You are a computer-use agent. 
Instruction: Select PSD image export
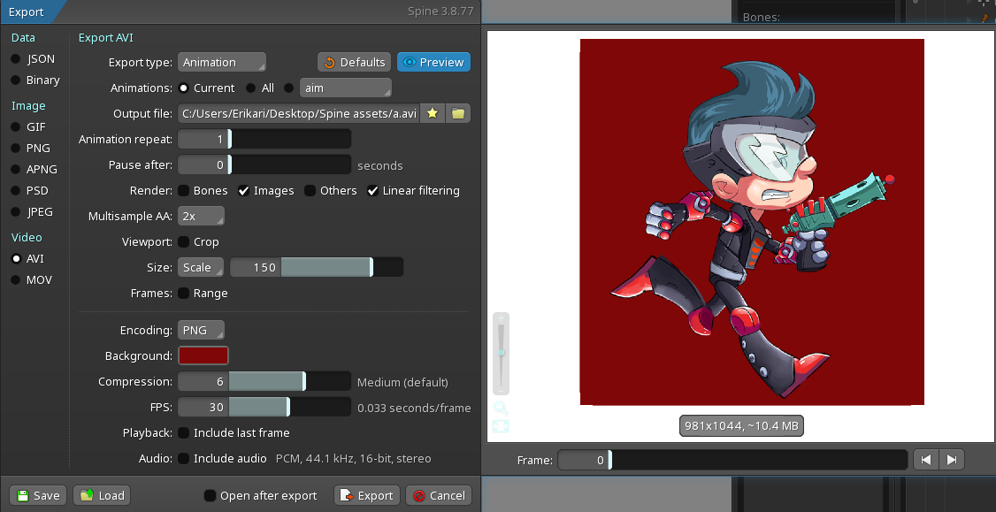click(x=16, y=191)
